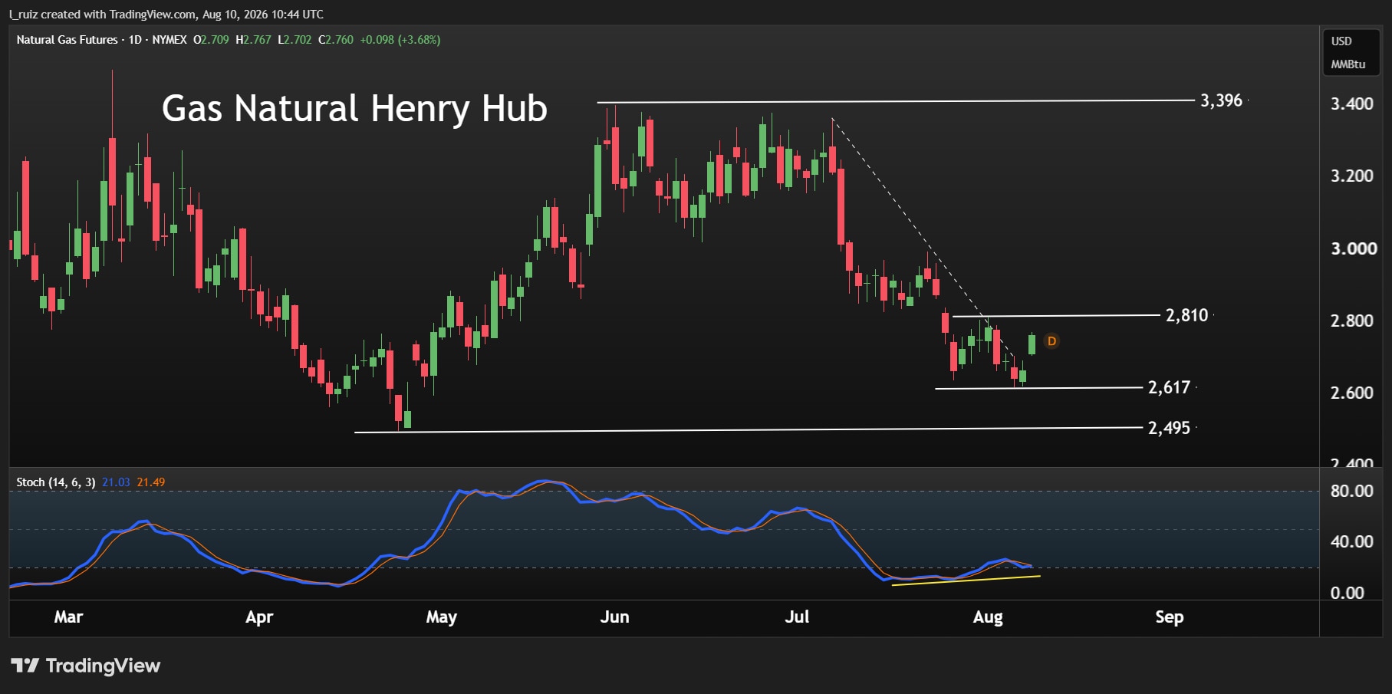The height and width of the screenshot is (694, 1392).
Task: Click the 3.400 price scale label
Action: click(1352, 104)
